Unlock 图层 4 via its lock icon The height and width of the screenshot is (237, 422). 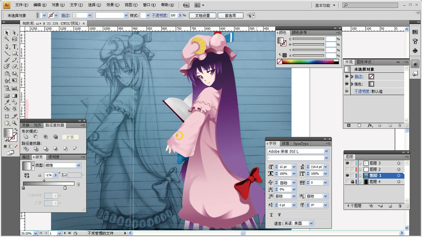pyautogui.click(x=352, y=182)
